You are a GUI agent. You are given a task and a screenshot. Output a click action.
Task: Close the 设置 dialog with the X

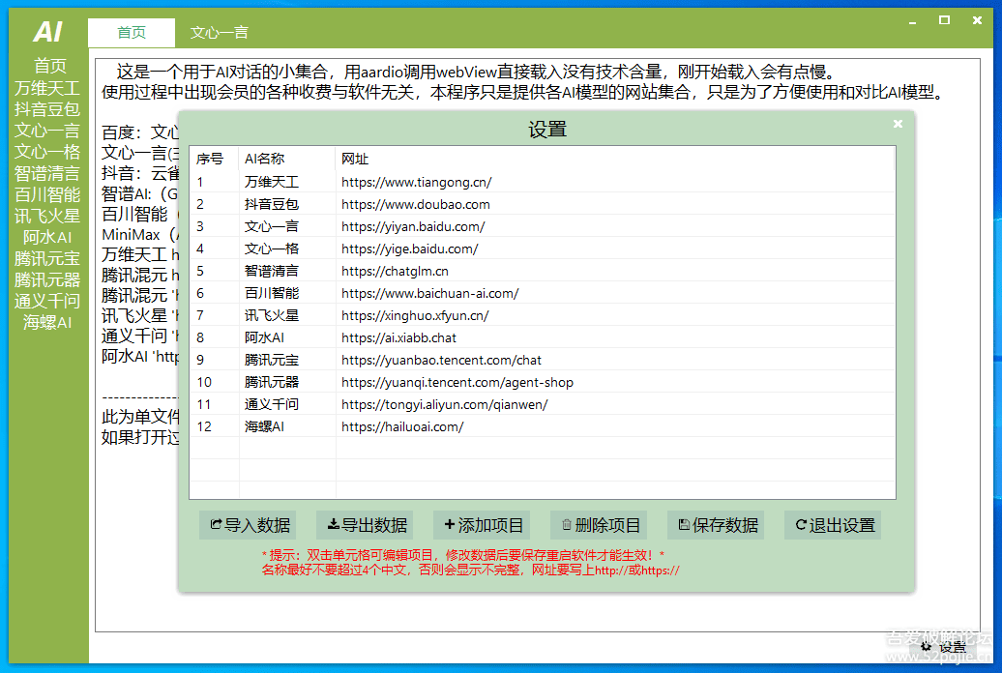tap(898, 124)
